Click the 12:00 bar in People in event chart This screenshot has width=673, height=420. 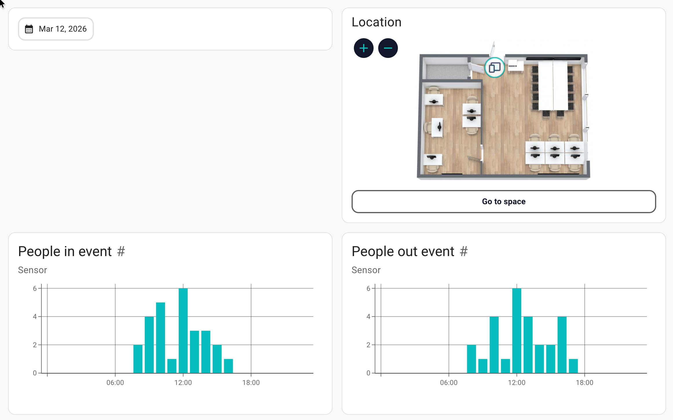pos(183,331)
